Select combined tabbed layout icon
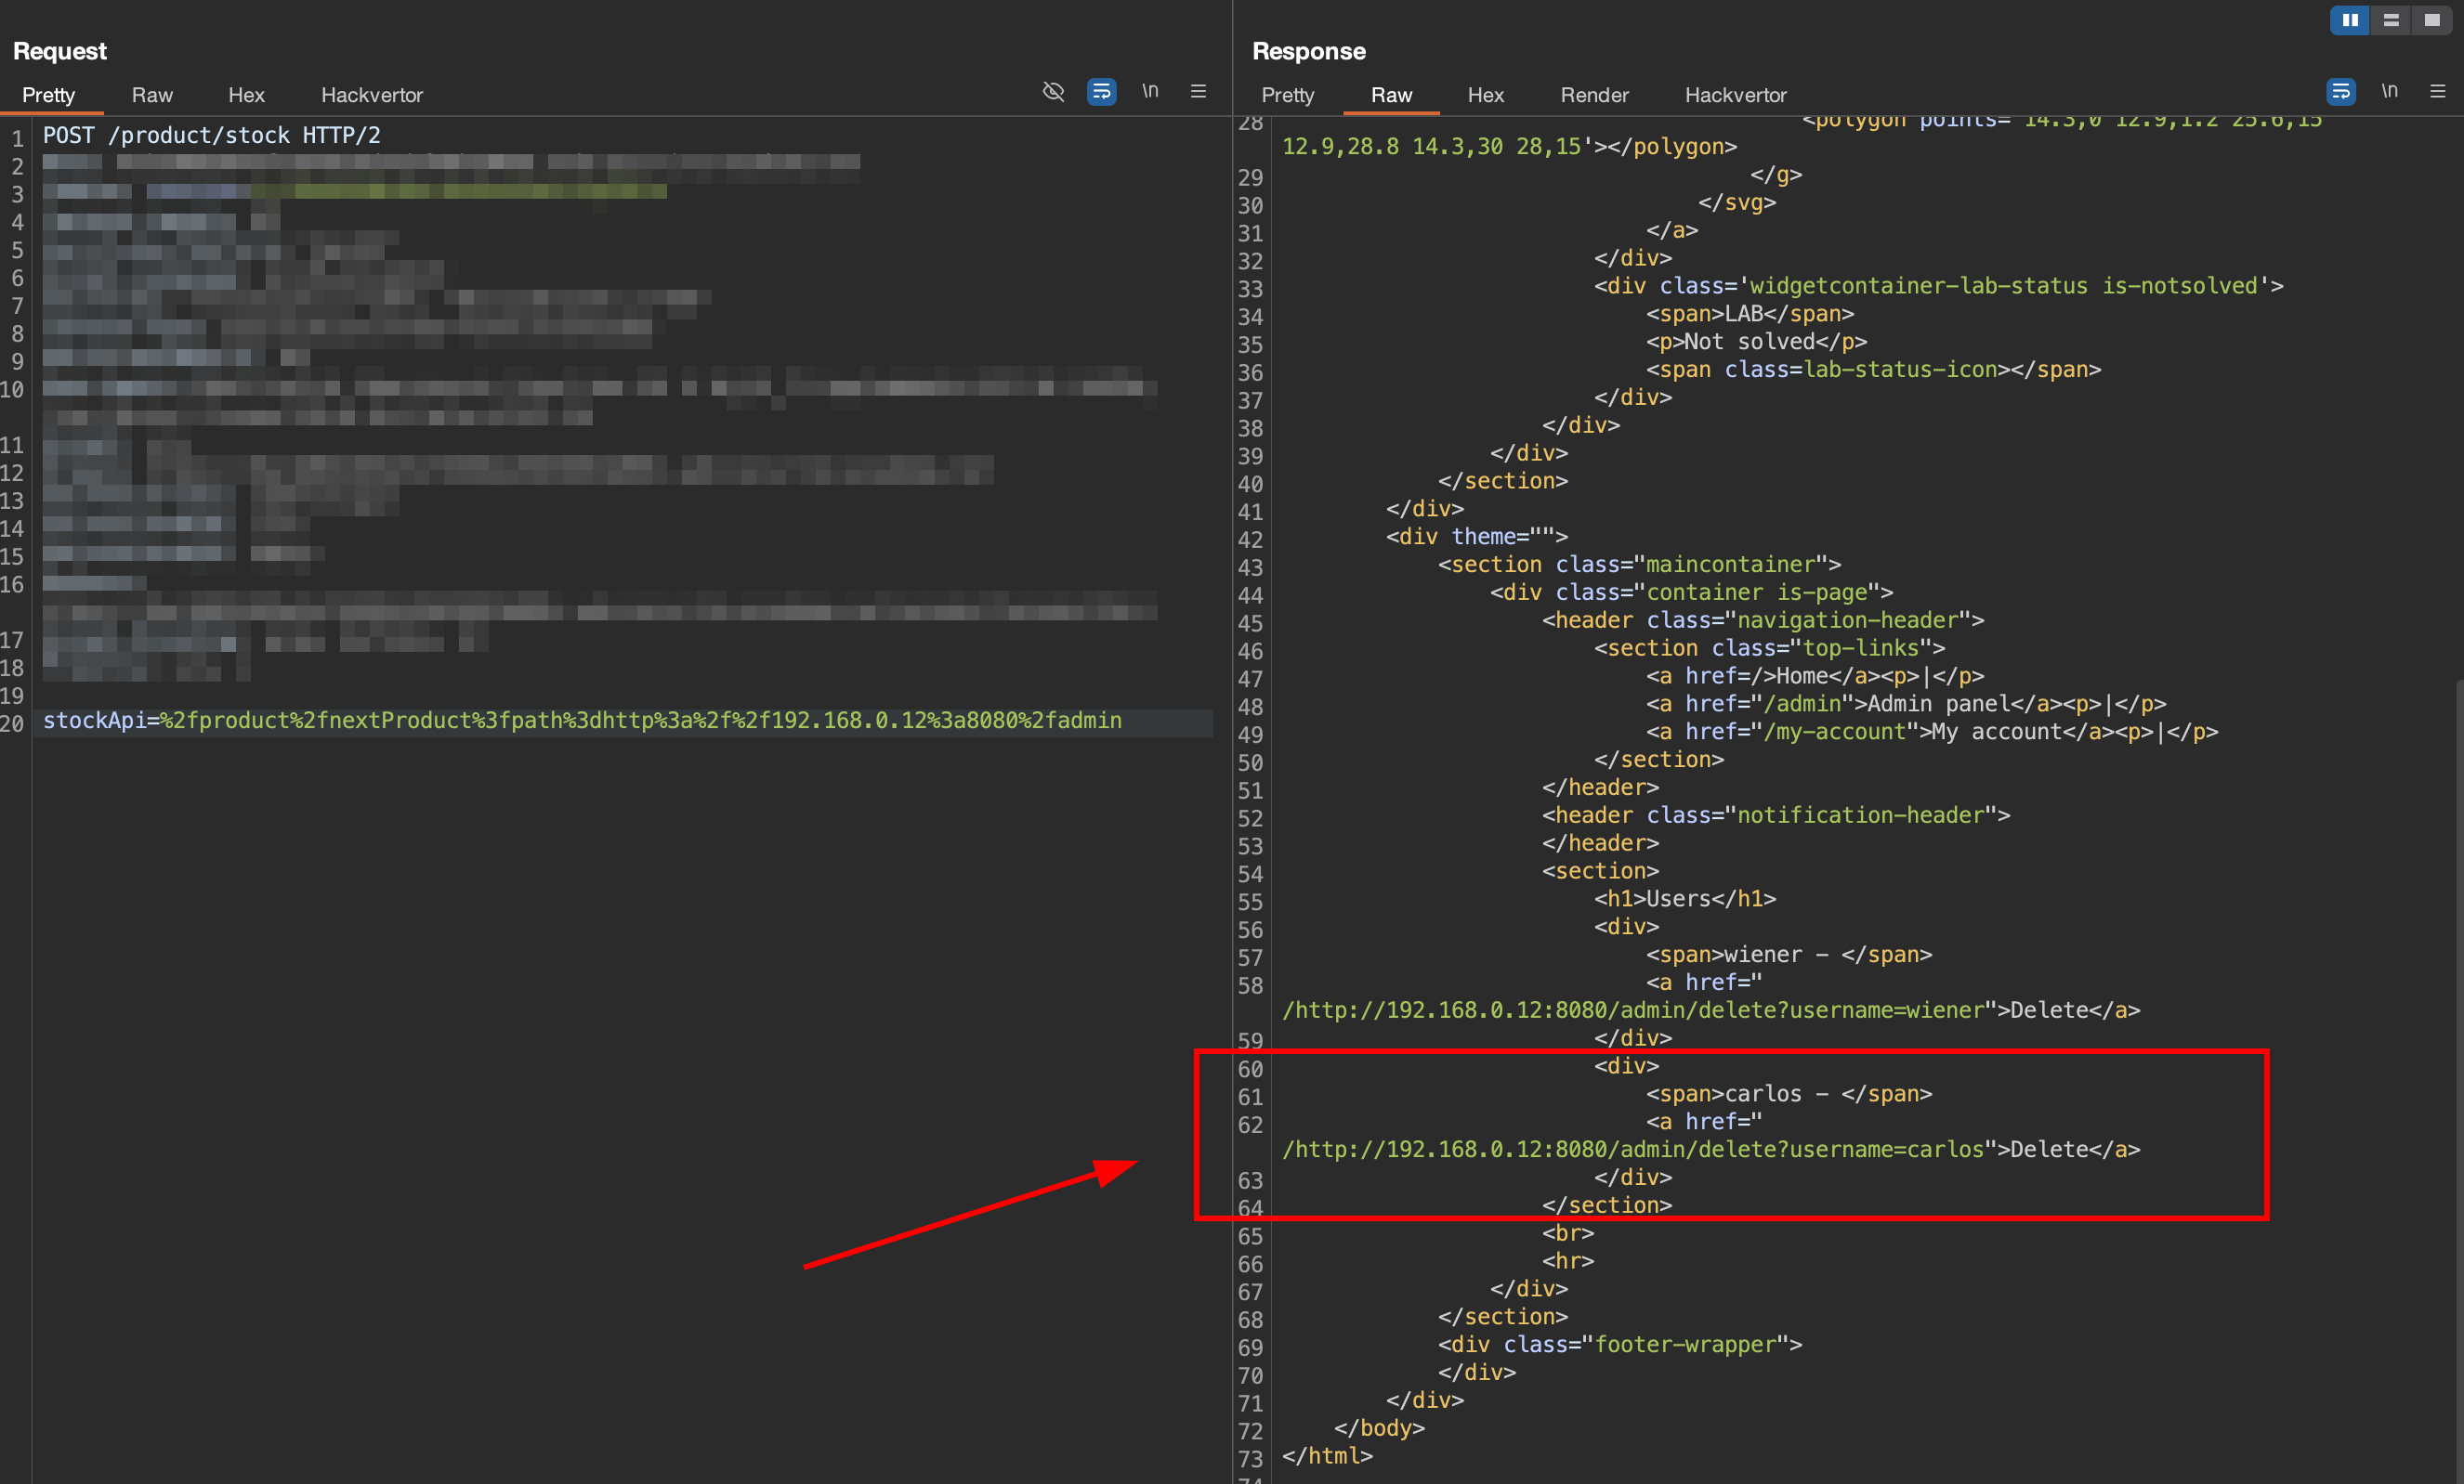The width and height of the screenshot is (2464, 1484). [2431, 20]
